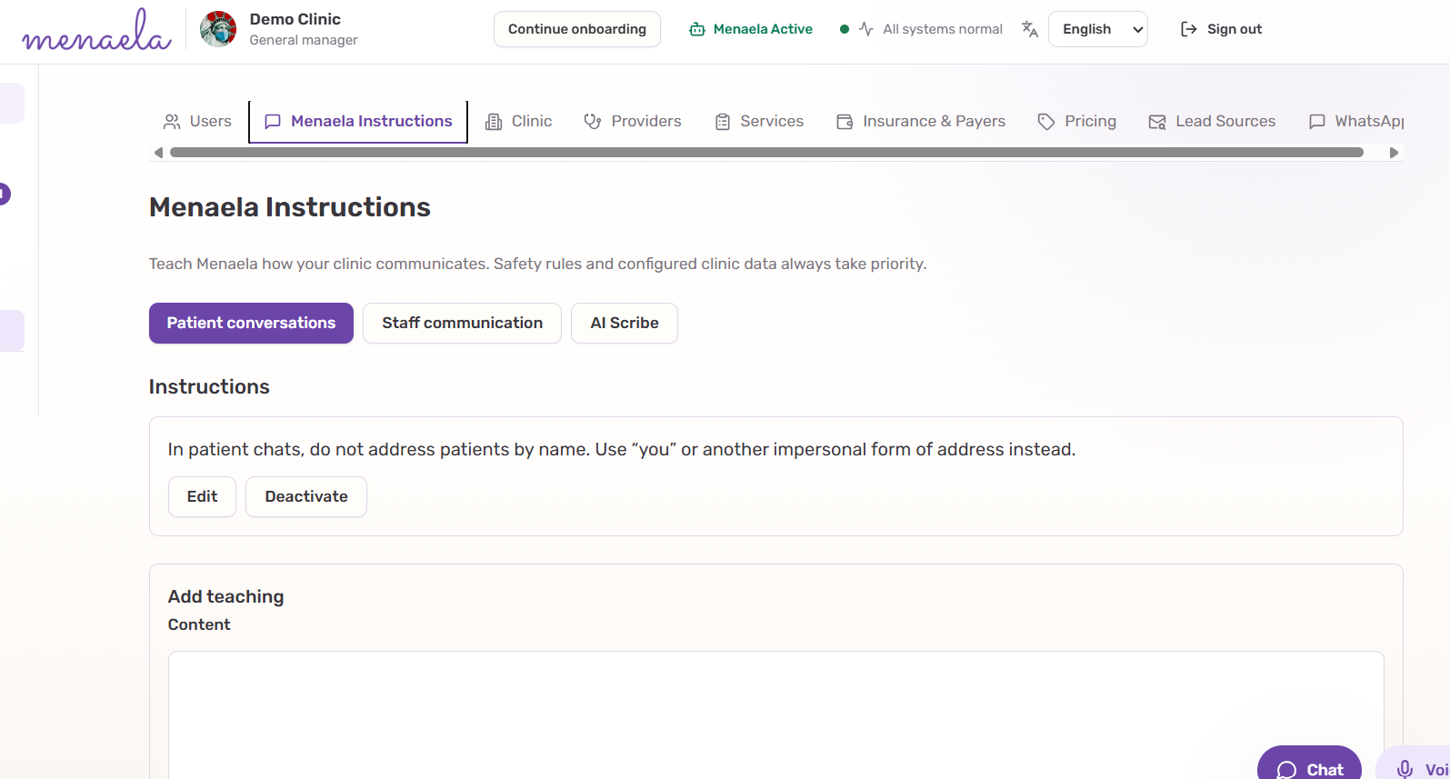1450x779 pixels.
Task: Select Patient conversations category
Action: (x=251, y=324)
